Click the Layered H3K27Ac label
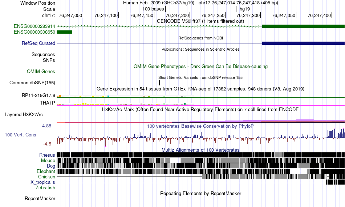 tap(24, 114)
